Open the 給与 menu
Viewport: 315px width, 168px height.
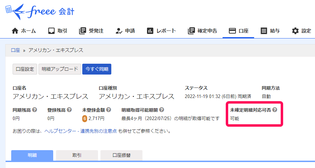pos(270,31)
